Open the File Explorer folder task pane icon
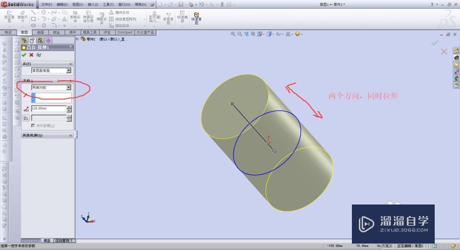The height and width of the screenshot is (250, 460). tap(456, 64)
